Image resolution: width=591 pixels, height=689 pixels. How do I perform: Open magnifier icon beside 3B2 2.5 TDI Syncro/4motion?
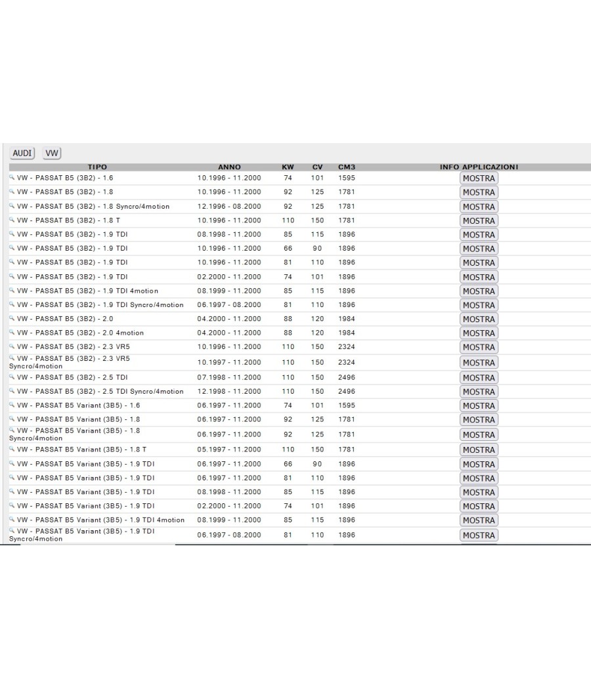(12, 391)
